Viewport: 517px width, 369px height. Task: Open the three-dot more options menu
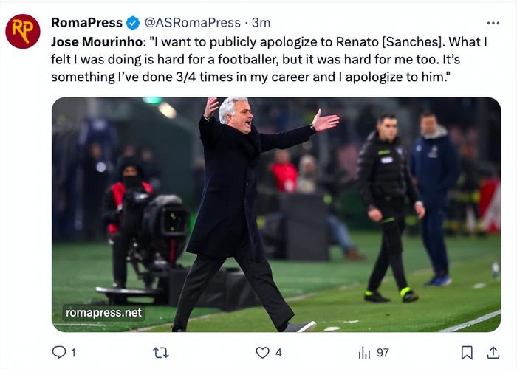pos(493,23)
